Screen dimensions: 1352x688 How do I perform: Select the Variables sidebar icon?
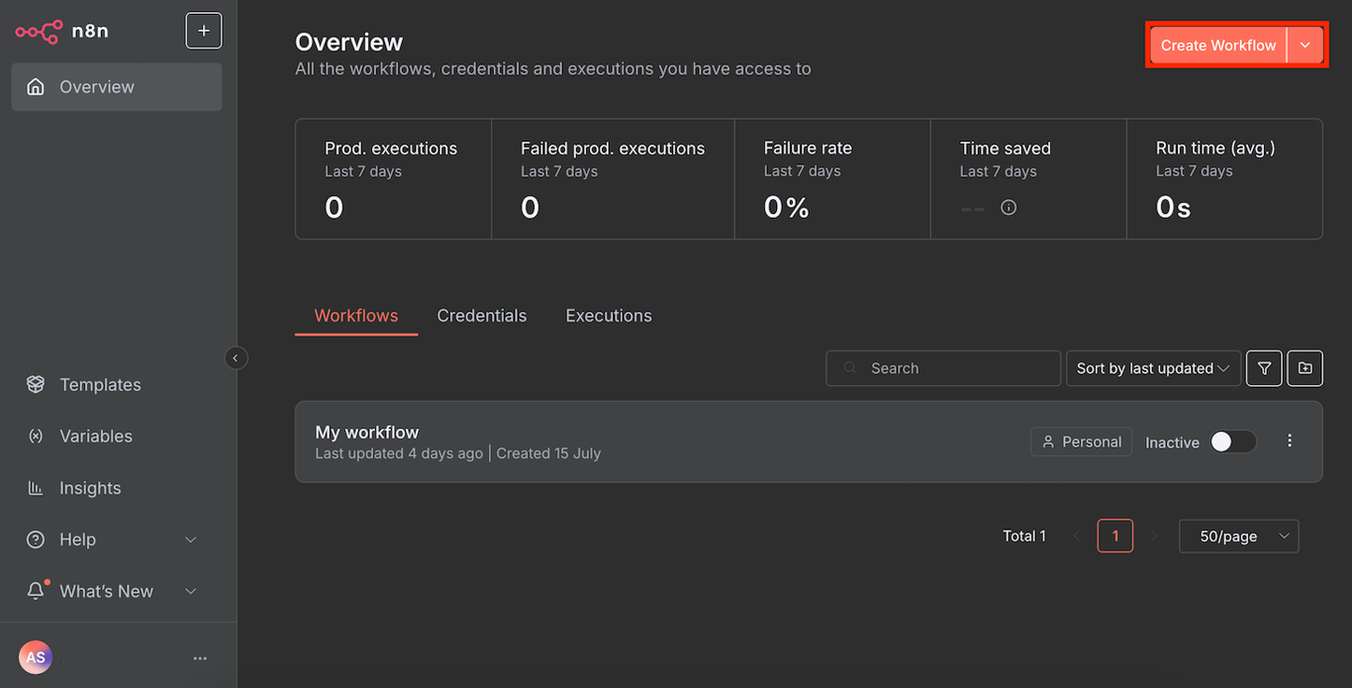click(x=36, y=436)
